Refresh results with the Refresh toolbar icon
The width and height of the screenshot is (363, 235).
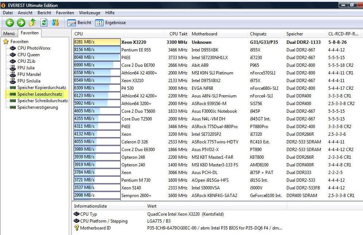(x=44, y=23)
